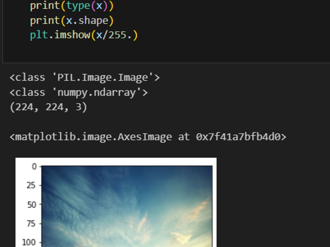The height and width of the screenshot is (247, 330).
Task: Click the 25 tick label on the y-axis
Action: click(31, 185)
